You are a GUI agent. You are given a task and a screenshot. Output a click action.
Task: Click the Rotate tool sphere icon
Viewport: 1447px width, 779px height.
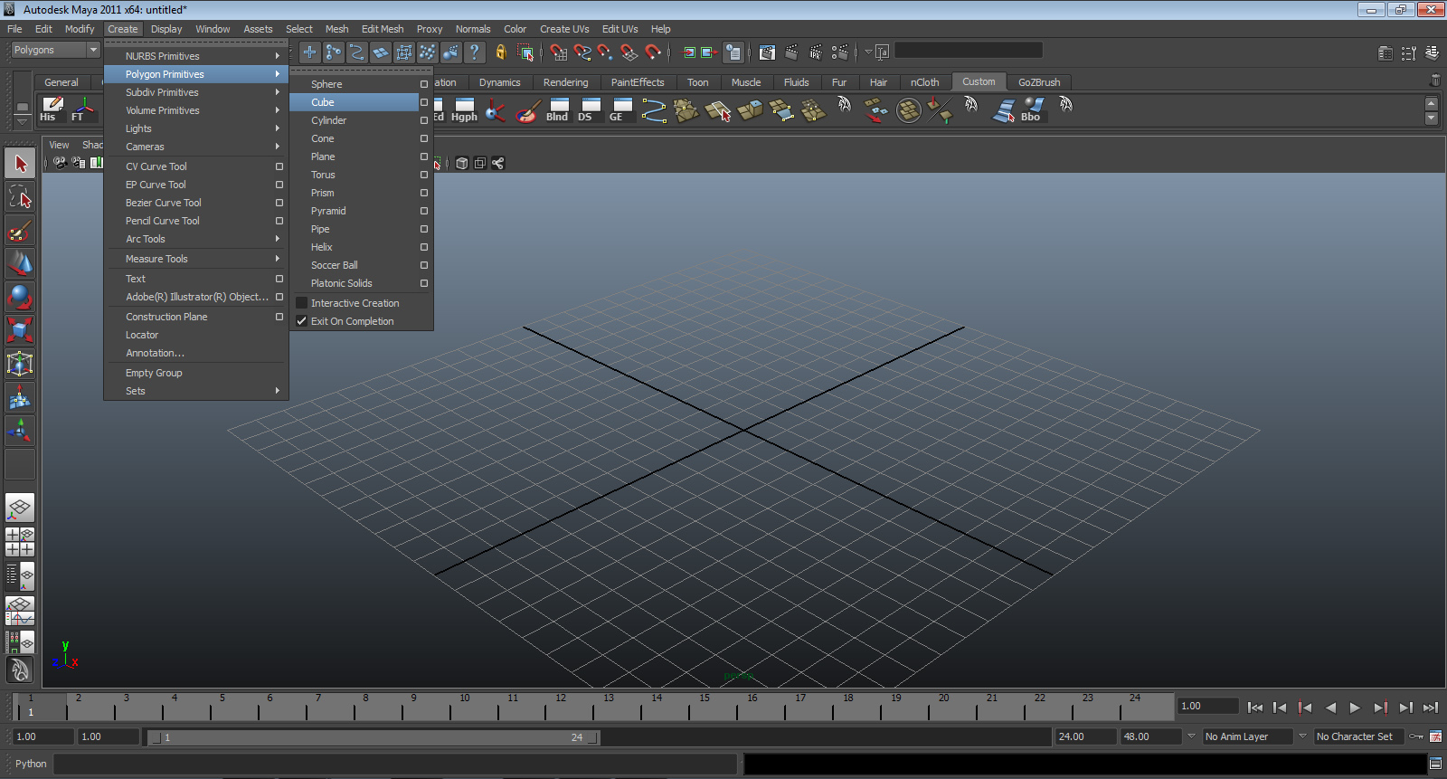point(20,297)
